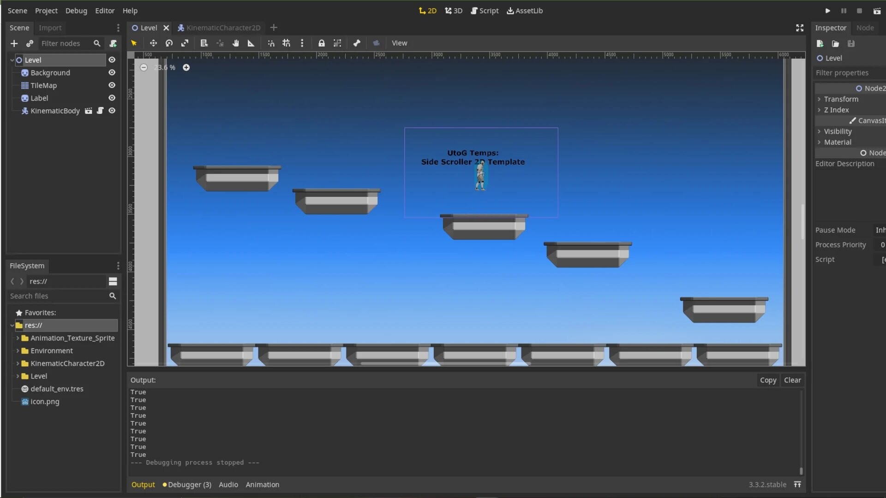Enable the Pan mode tool
886x498 pixels.
[x=235, y=43]
